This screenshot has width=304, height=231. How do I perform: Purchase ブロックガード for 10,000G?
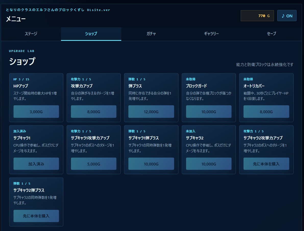209,111
